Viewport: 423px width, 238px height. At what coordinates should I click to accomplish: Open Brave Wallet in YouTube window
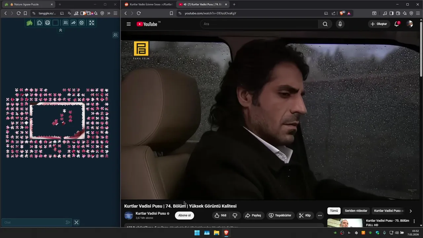398,13
